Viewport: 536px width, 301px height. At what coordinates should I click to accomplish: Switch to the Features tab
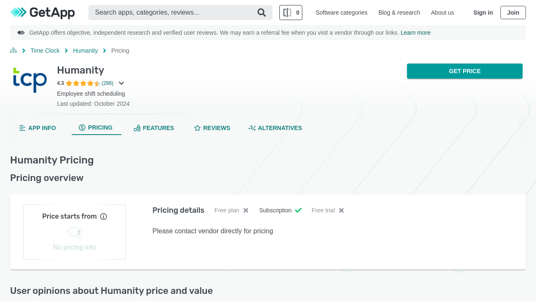click(154, 128)
